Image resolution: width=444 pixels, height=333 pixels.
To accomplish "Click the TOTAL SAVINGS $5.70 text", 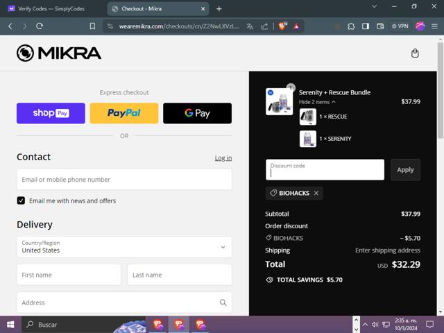I will [309, 280].
